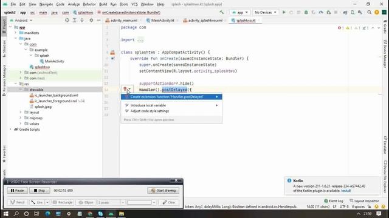The height and width of the screenshot is (218, 389).
Task: Open Emulator side tab on right
Action: tap(385, 145)
